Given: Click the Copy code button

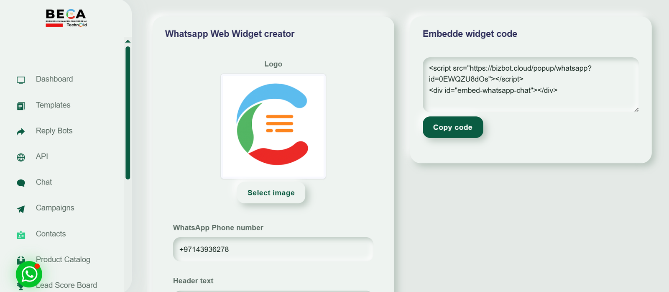Looking at the screenshot, I should coord(453,127).
